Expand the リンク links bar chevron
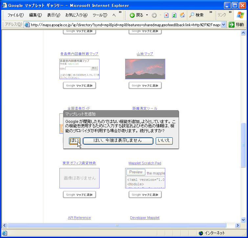Image resolution: width=248 pixels, height=238 pixels. click(x=230, y=12)
